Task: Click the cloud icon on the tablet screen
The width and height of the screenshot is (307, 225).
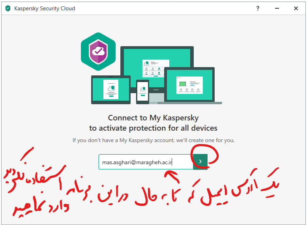Action: point(111,88)
